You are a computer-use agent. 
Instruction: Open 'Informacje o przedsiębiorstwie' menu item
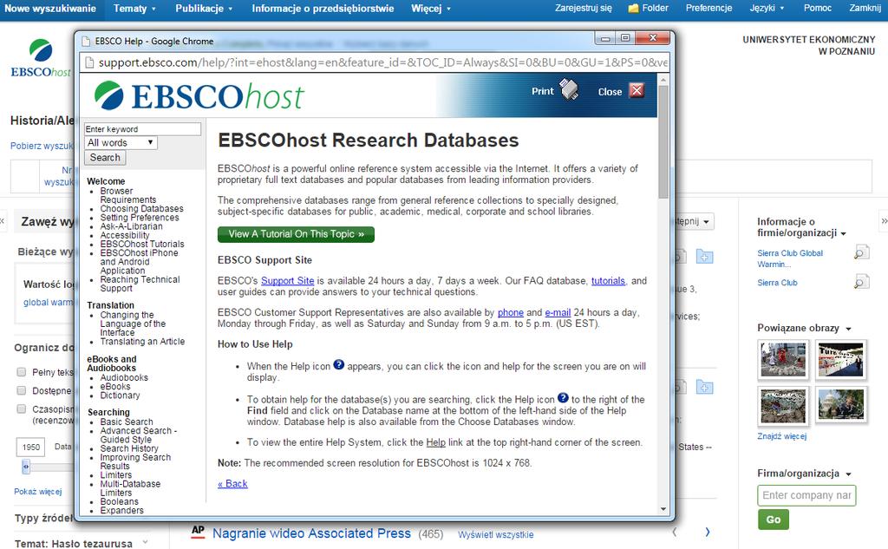pos(323,9)
